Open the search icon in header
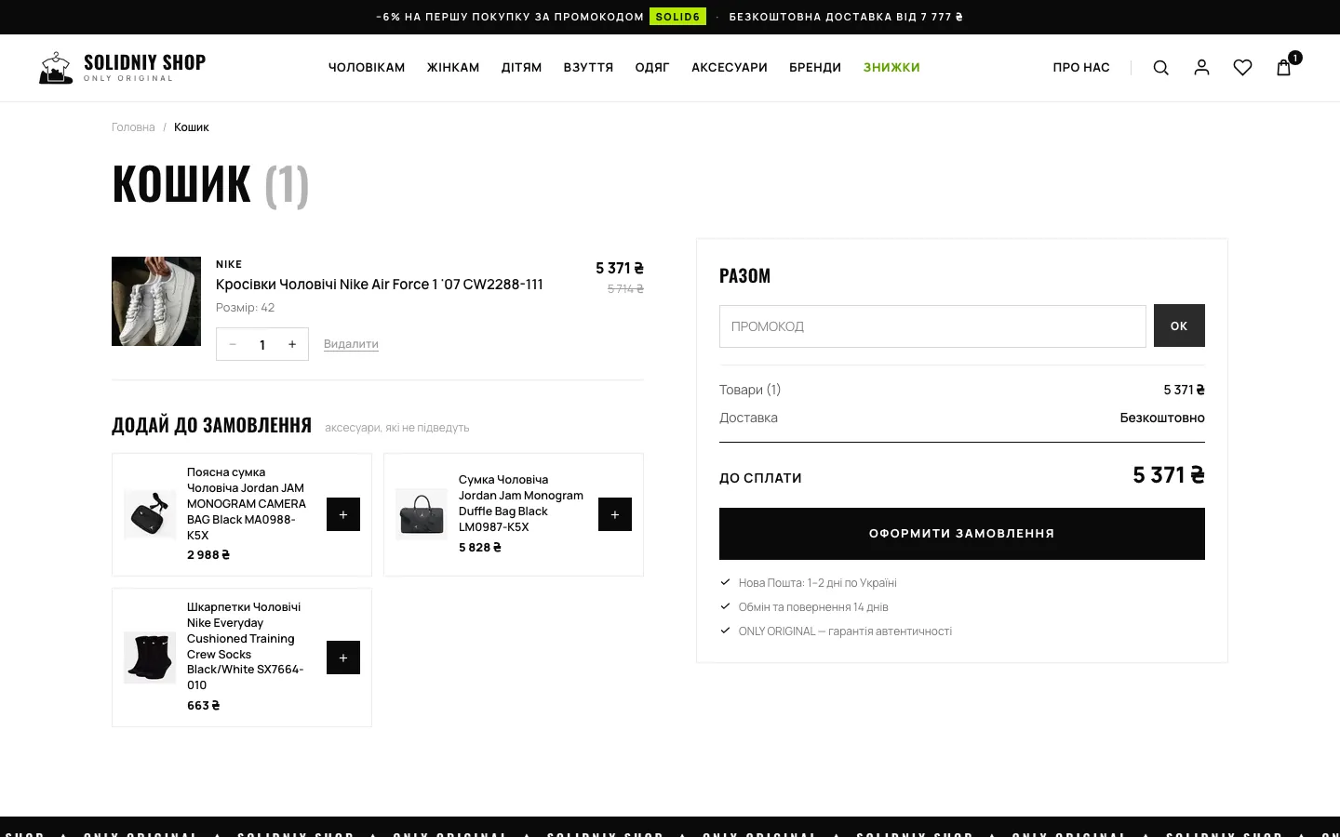The image size is (1340, 837). tap(1160, 68)
